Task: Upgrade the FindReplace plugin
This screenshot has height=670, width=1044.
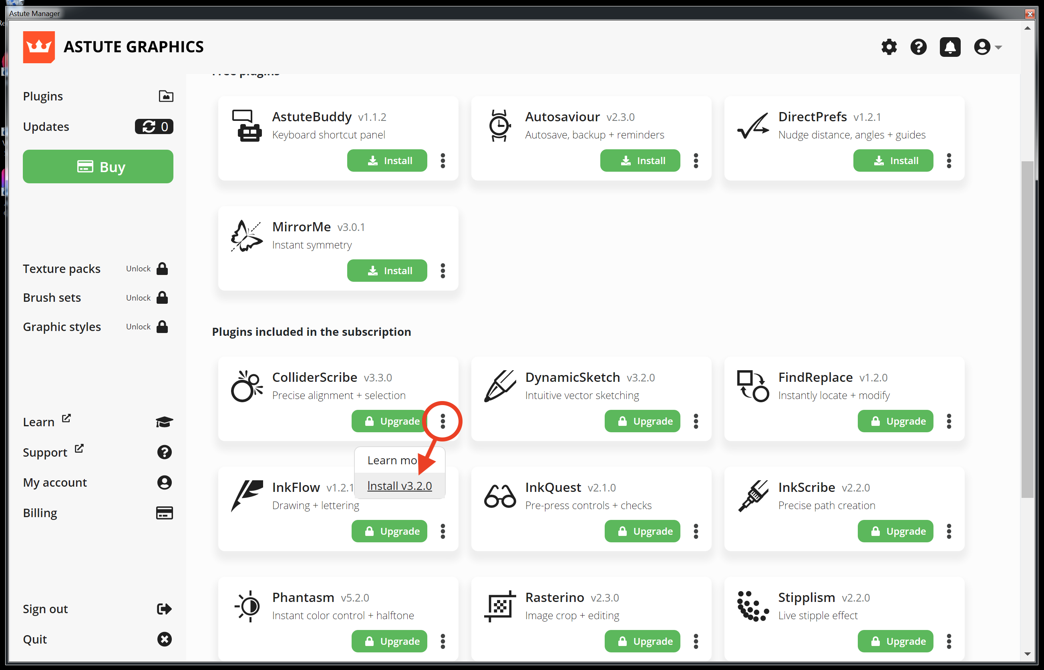Action: (895, 421)
